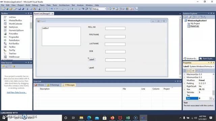Click the Modifiers property value Friend
The width and height of the screenshot is (216, 121).
tap(202, 80)
